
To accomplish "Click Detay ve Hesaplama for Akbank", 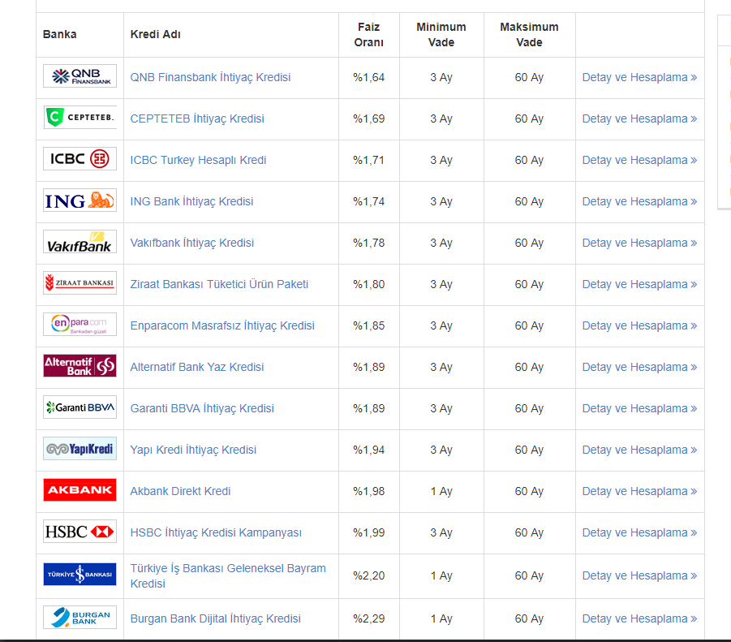I will [639, 491].
